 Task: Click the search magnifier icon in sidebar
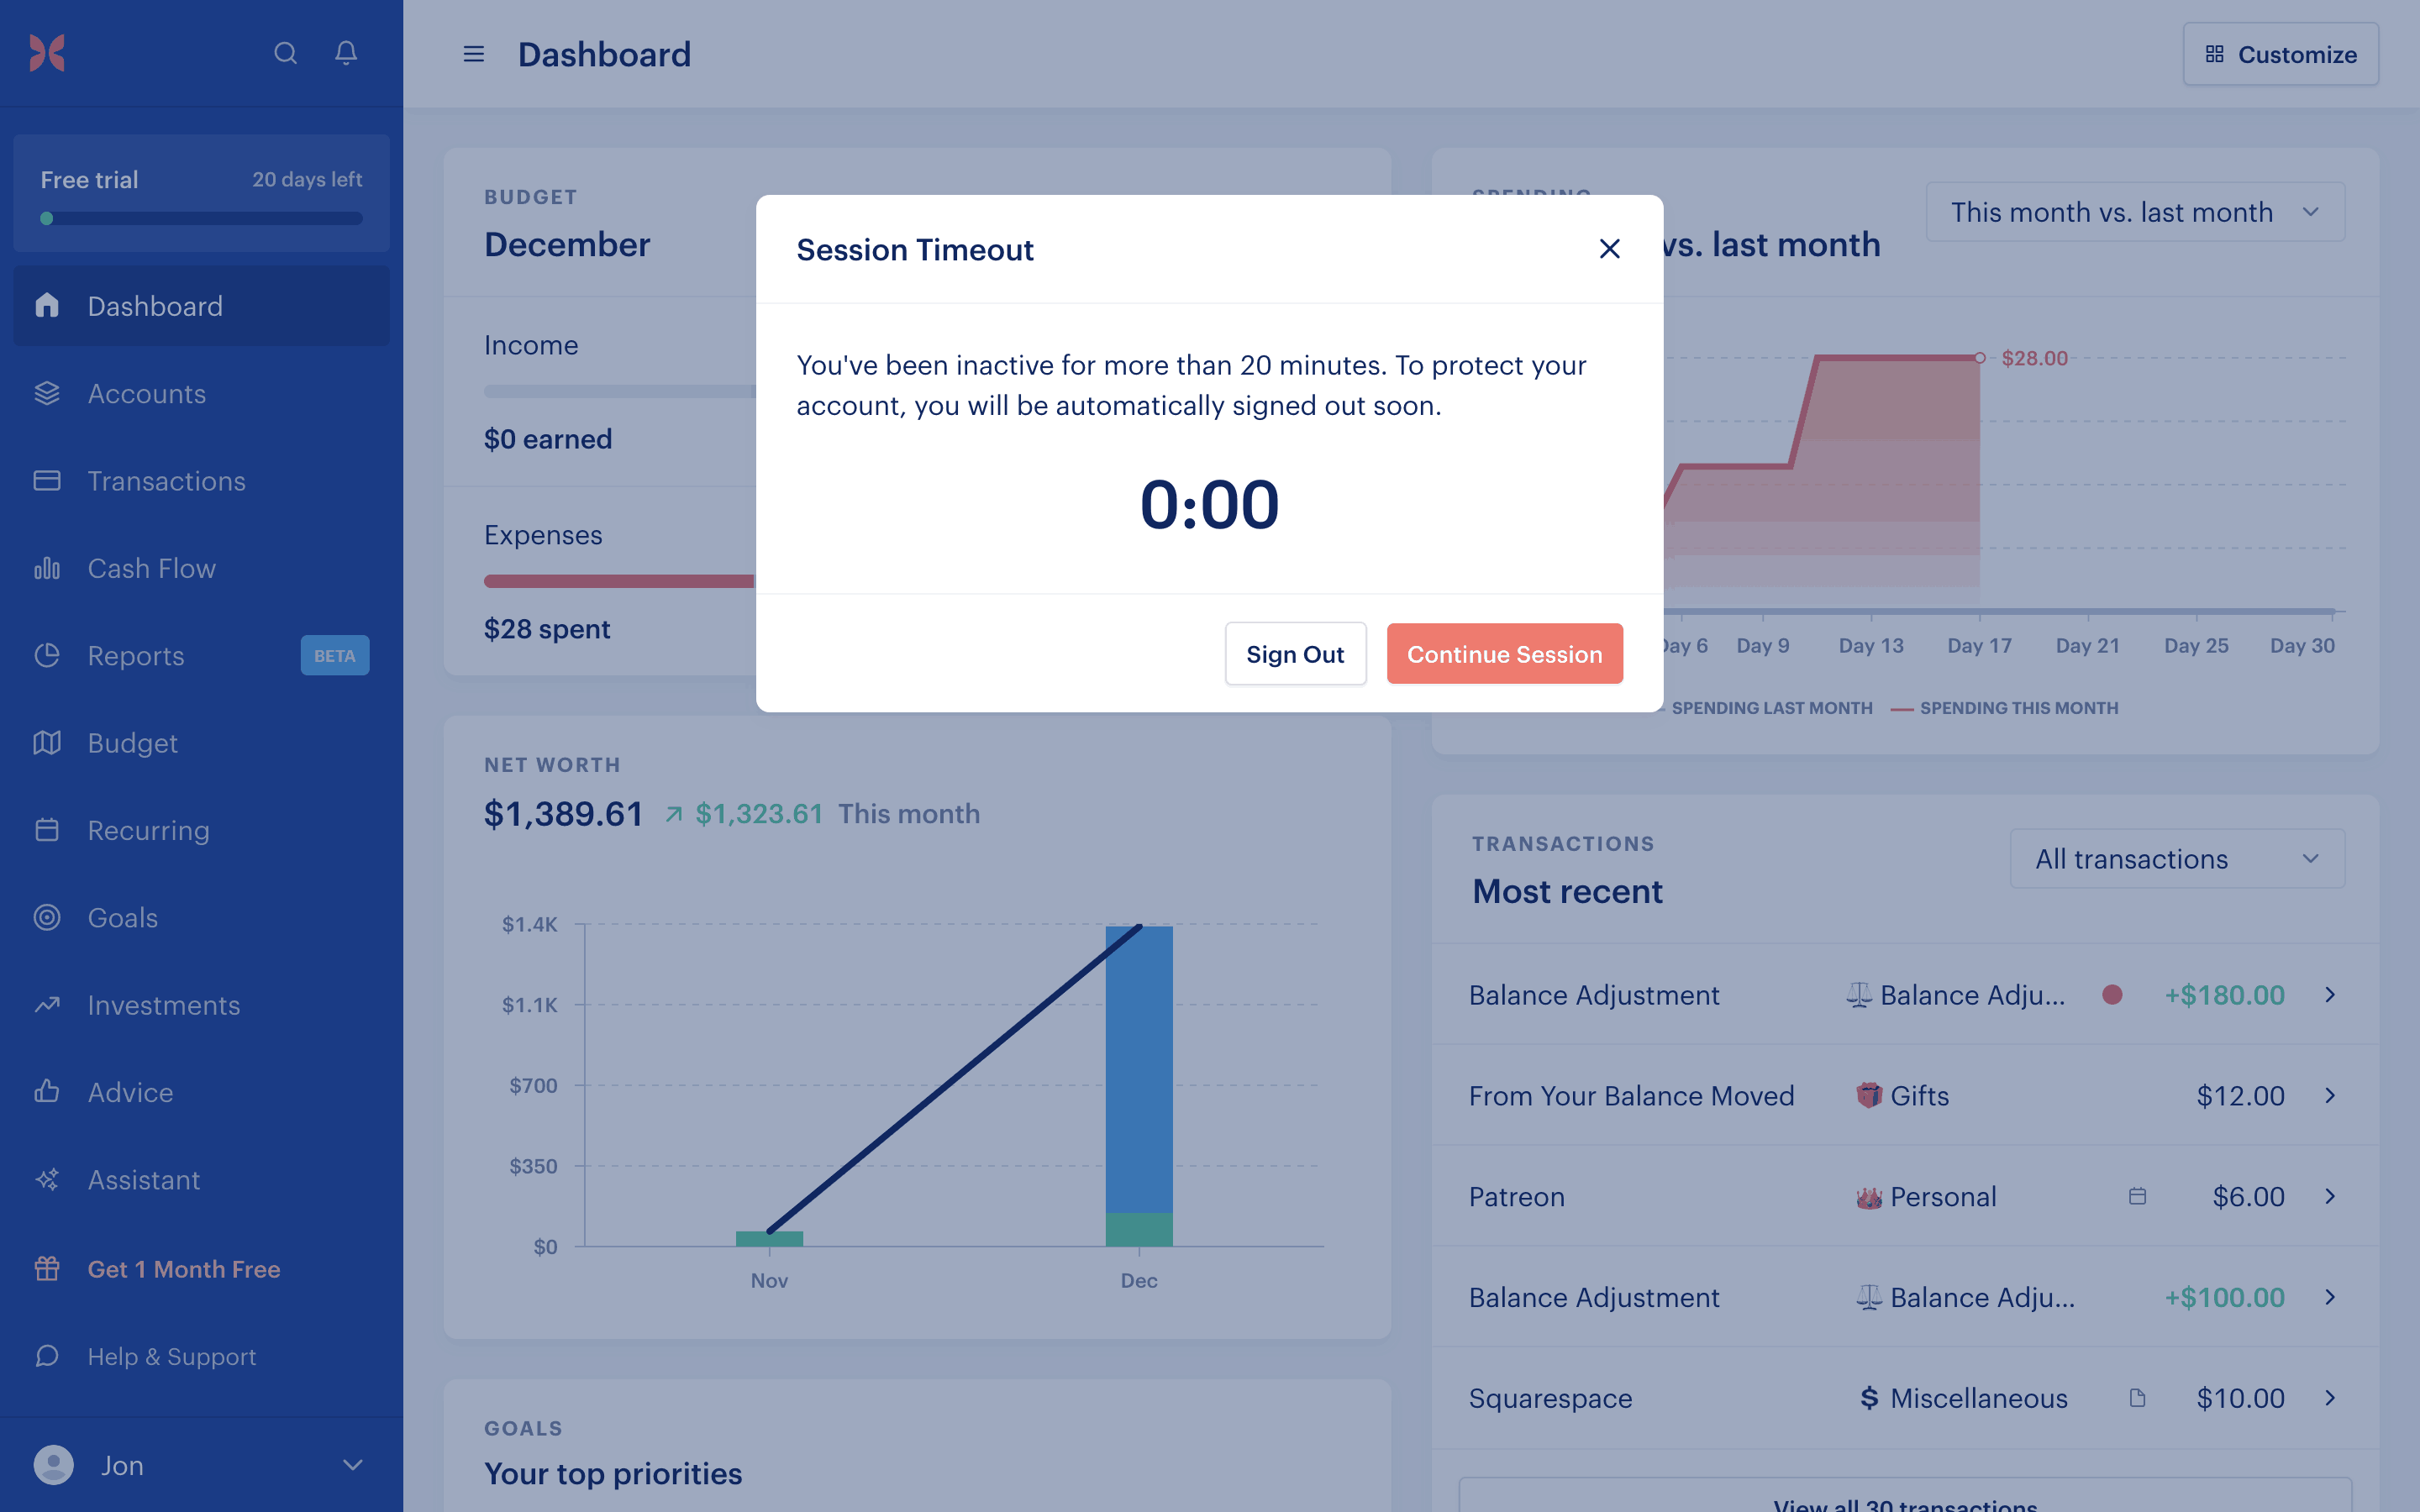285,53
